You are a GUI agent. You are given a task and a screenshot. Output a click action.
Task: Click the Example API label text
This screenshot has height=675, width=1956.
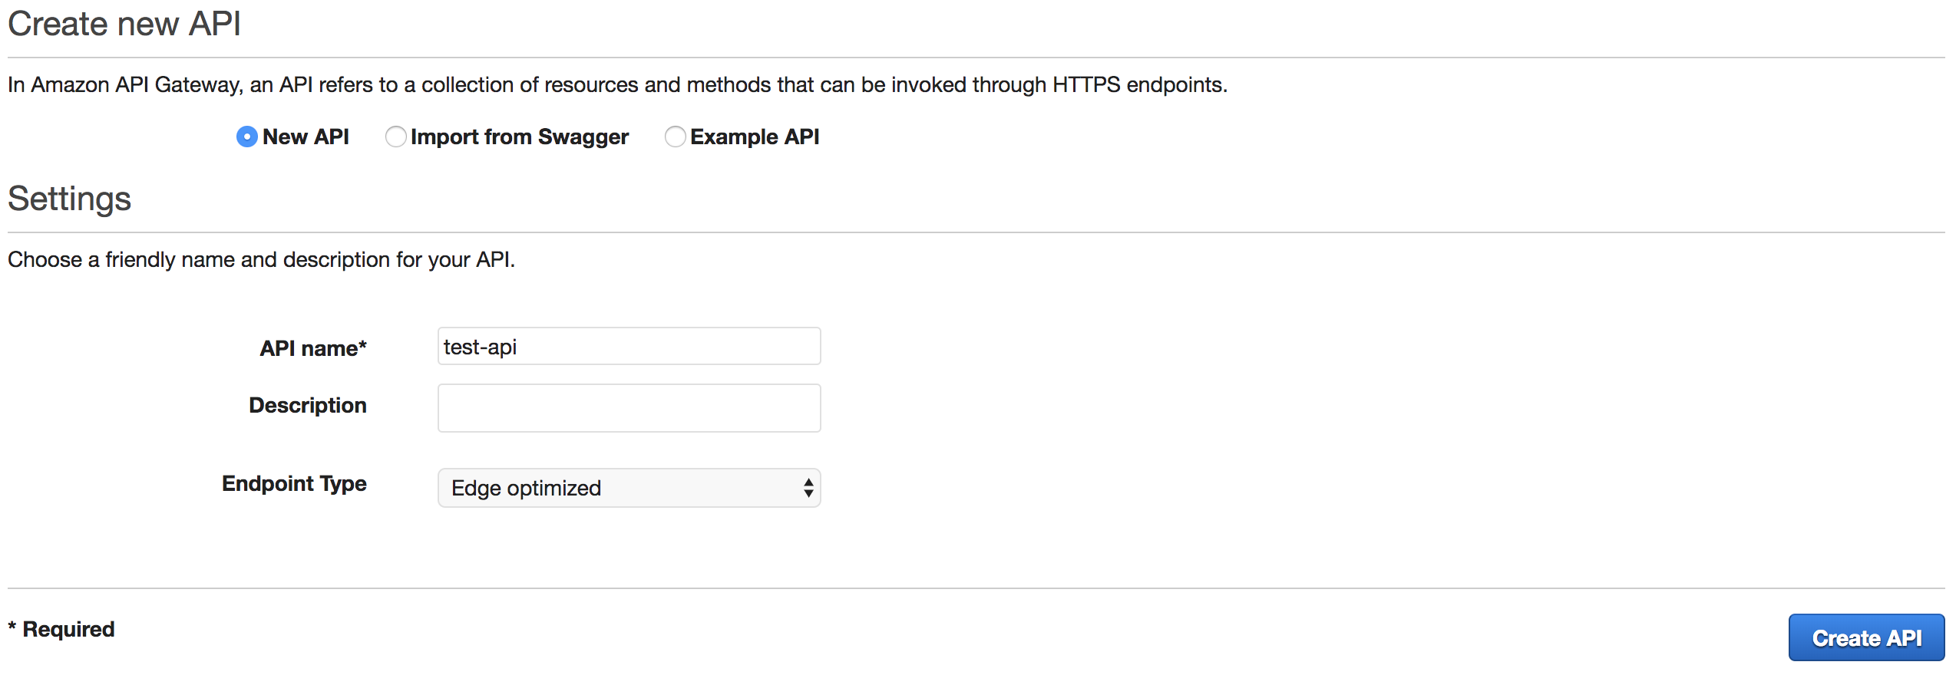754,137
